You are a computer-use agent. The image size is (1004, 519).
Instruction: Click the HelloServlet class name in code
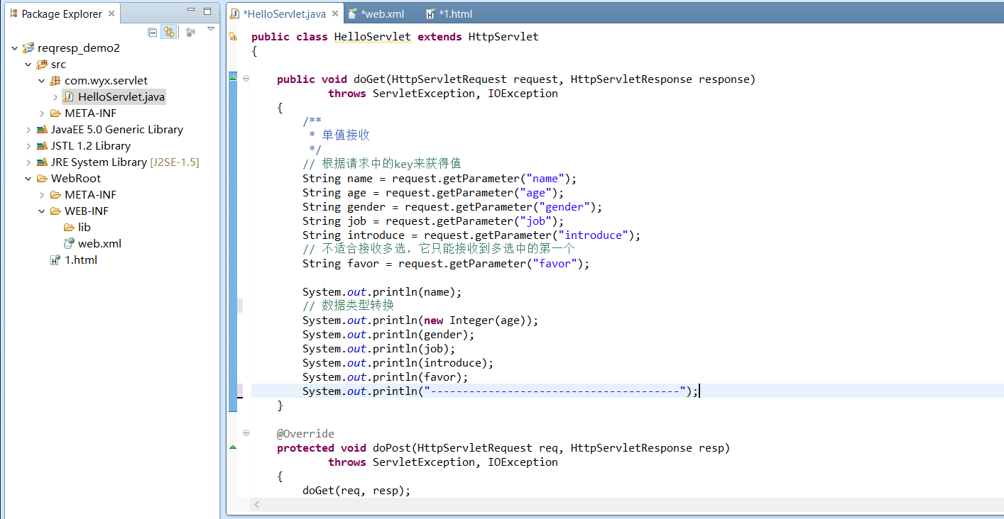pyautogui.click(x=372, y=37)
